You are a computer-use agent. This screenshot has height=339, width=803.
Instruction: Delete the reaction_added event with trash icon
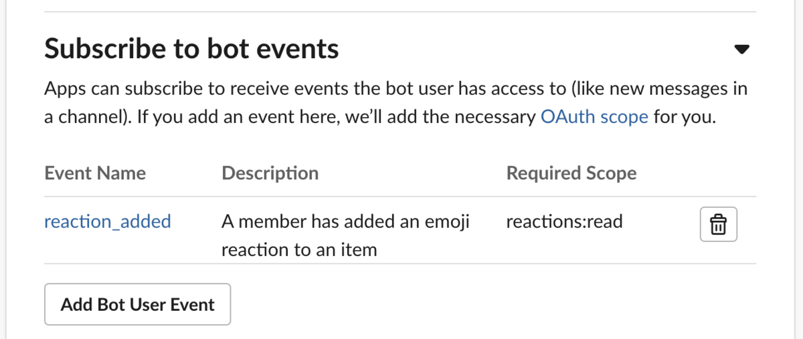(718, 224)
